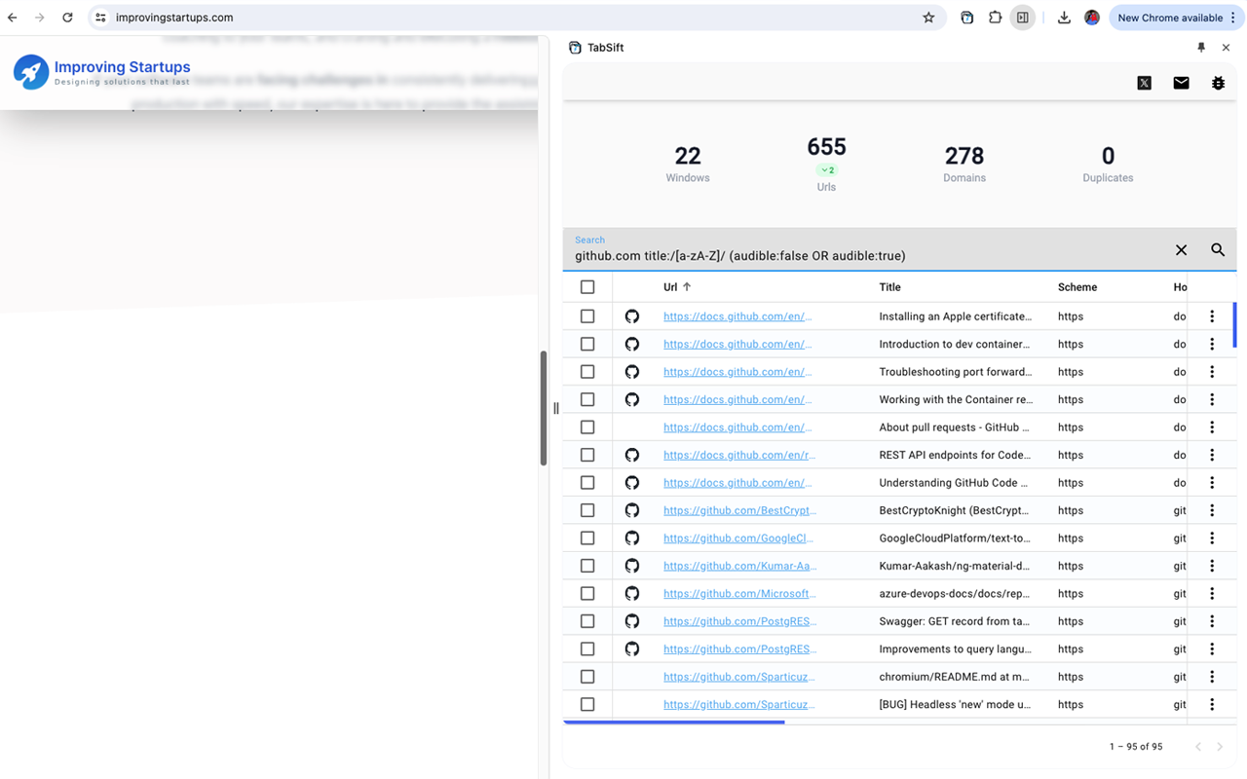Open row menu for Installing an Apple certificate
This screenshot has height=779, width=1247.
(x=1212, y=316)
